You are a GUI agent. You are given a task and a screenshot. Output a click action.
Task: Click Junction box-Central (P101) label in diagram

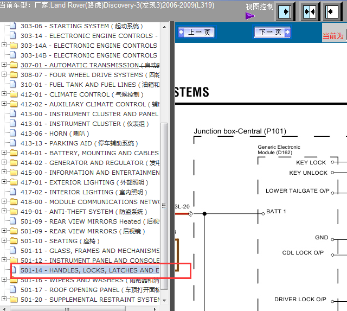point(240,131)
